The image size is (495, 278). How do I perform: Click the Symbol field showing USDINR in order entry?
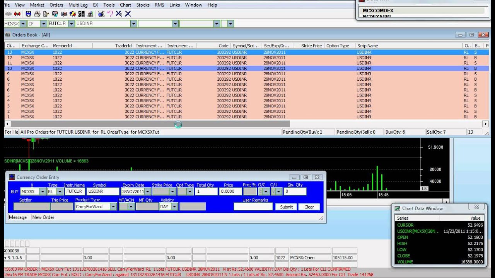pos(103,192)
